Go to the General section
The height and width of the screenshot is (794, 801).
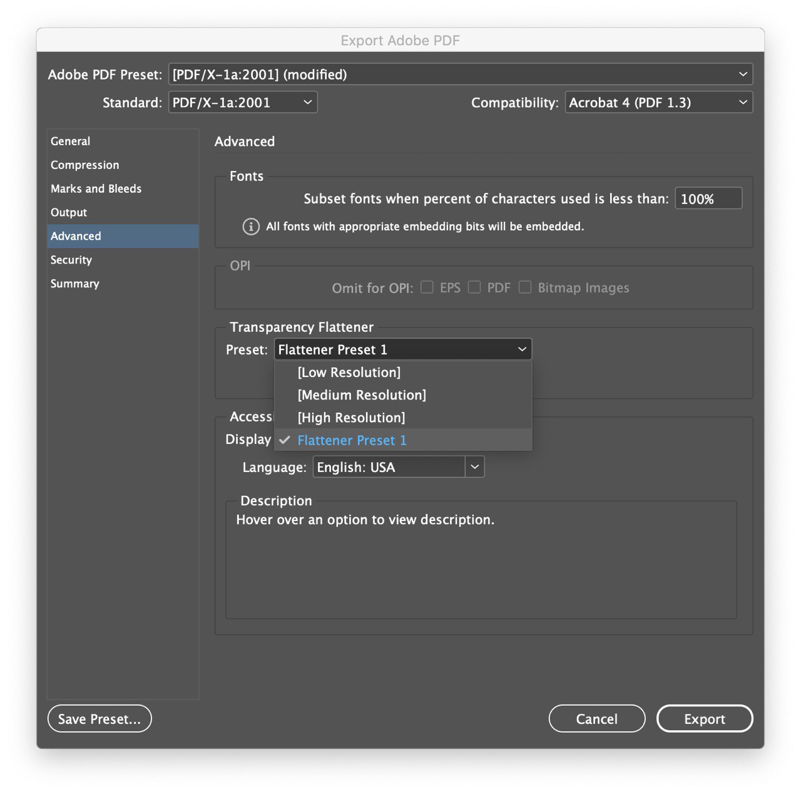[123, 142]
